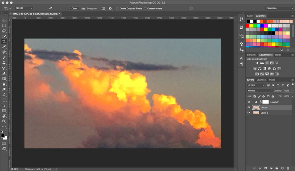Reset the crop with the undo arrow

[191, 8]
